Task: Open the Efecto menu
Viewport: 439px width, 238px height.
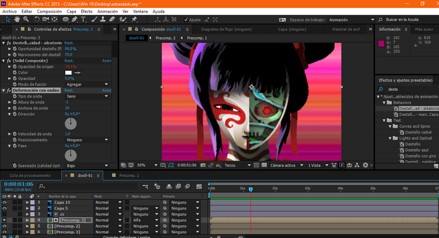Action: pos(86,11)
